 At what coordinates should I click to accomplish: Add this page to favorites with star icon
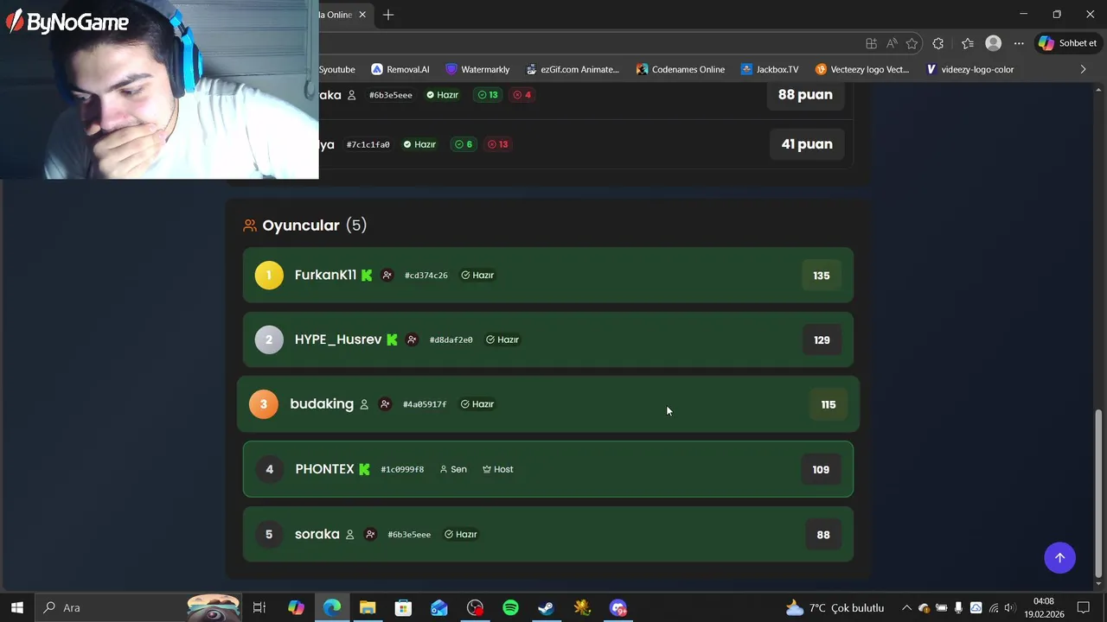912,43
